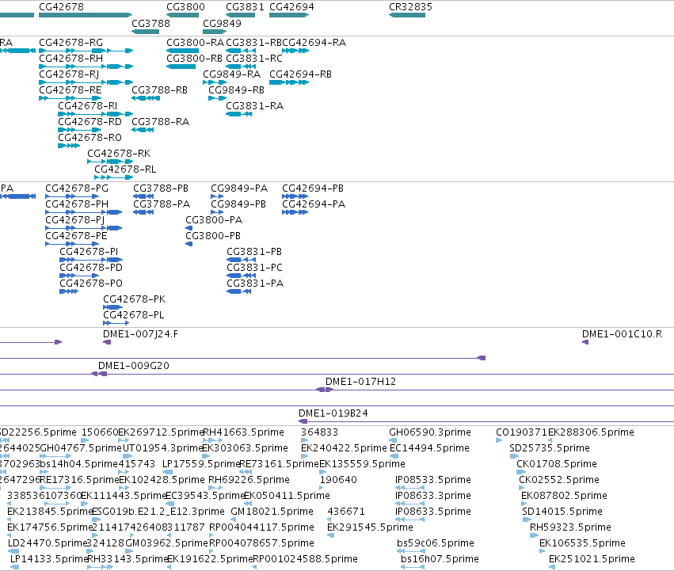The height and width of the screenshot is (571, 674).
Task: Select the DME1-001C10.R clone label
Action: coord(622,334)
